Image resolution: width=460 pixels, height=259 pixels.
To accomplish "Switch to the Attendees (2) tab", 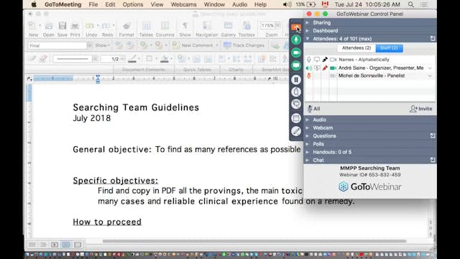I will 356,48.
